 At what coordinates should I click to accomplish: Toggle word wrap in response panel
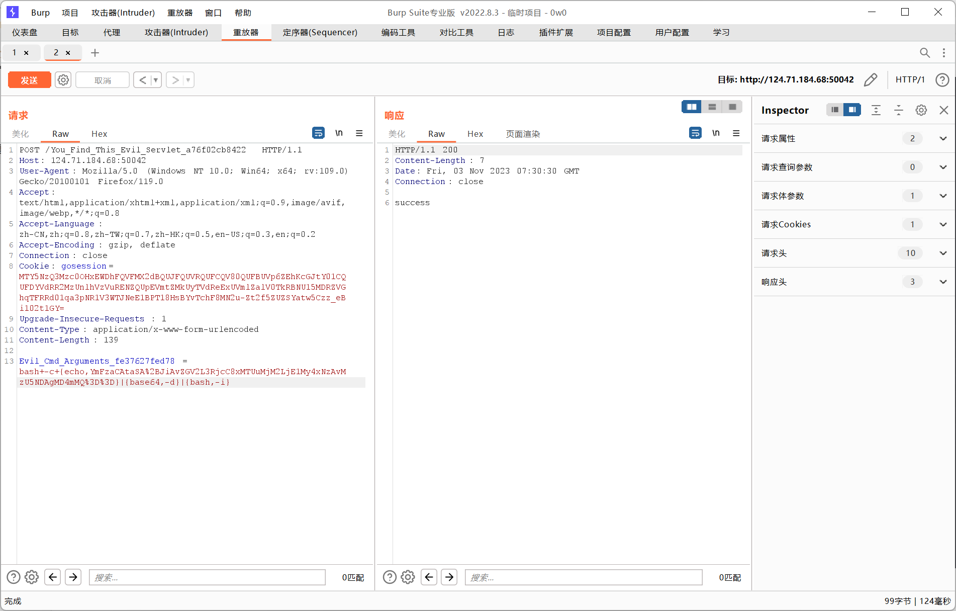tap(695, 133)
